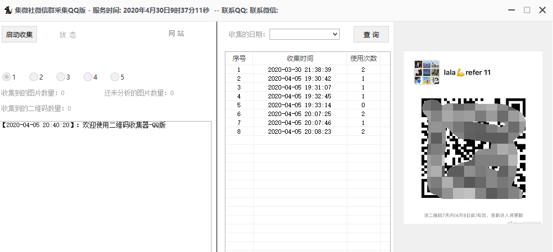Sort by 收集时间 column header
The height and width of the screenshot is (252, 553).
[x=300, y=58]
